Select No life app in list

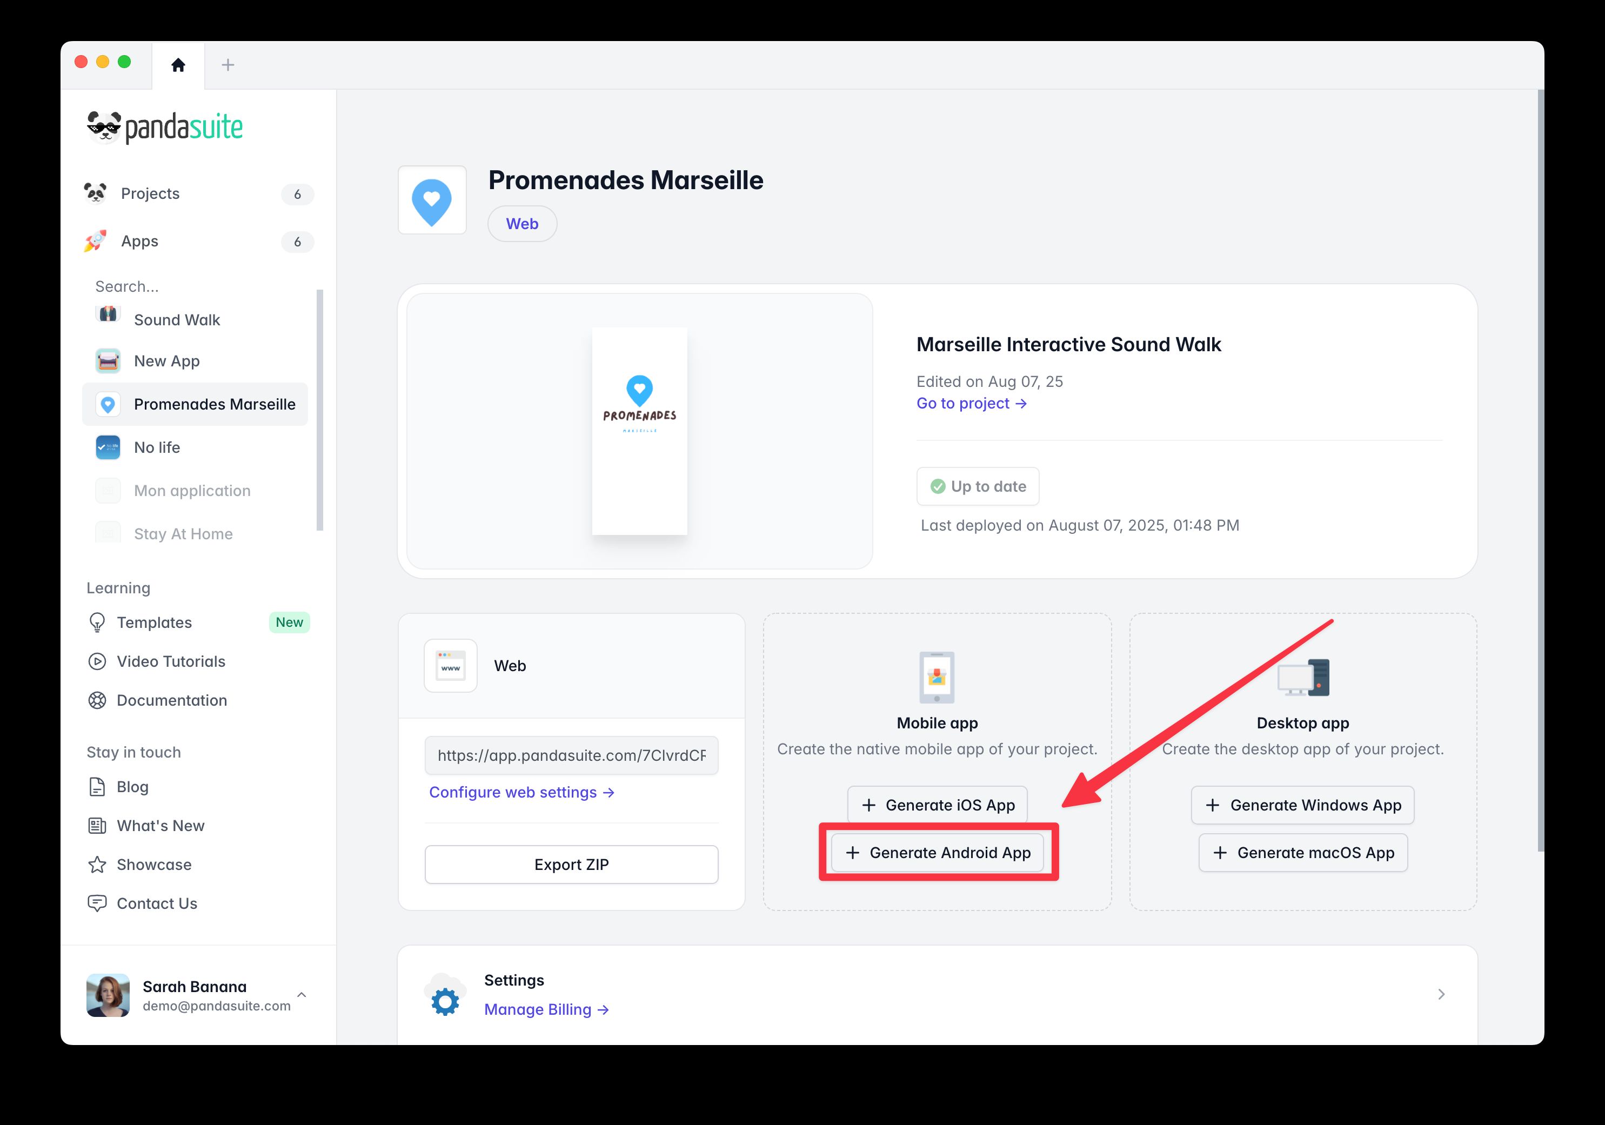(157, 447)
